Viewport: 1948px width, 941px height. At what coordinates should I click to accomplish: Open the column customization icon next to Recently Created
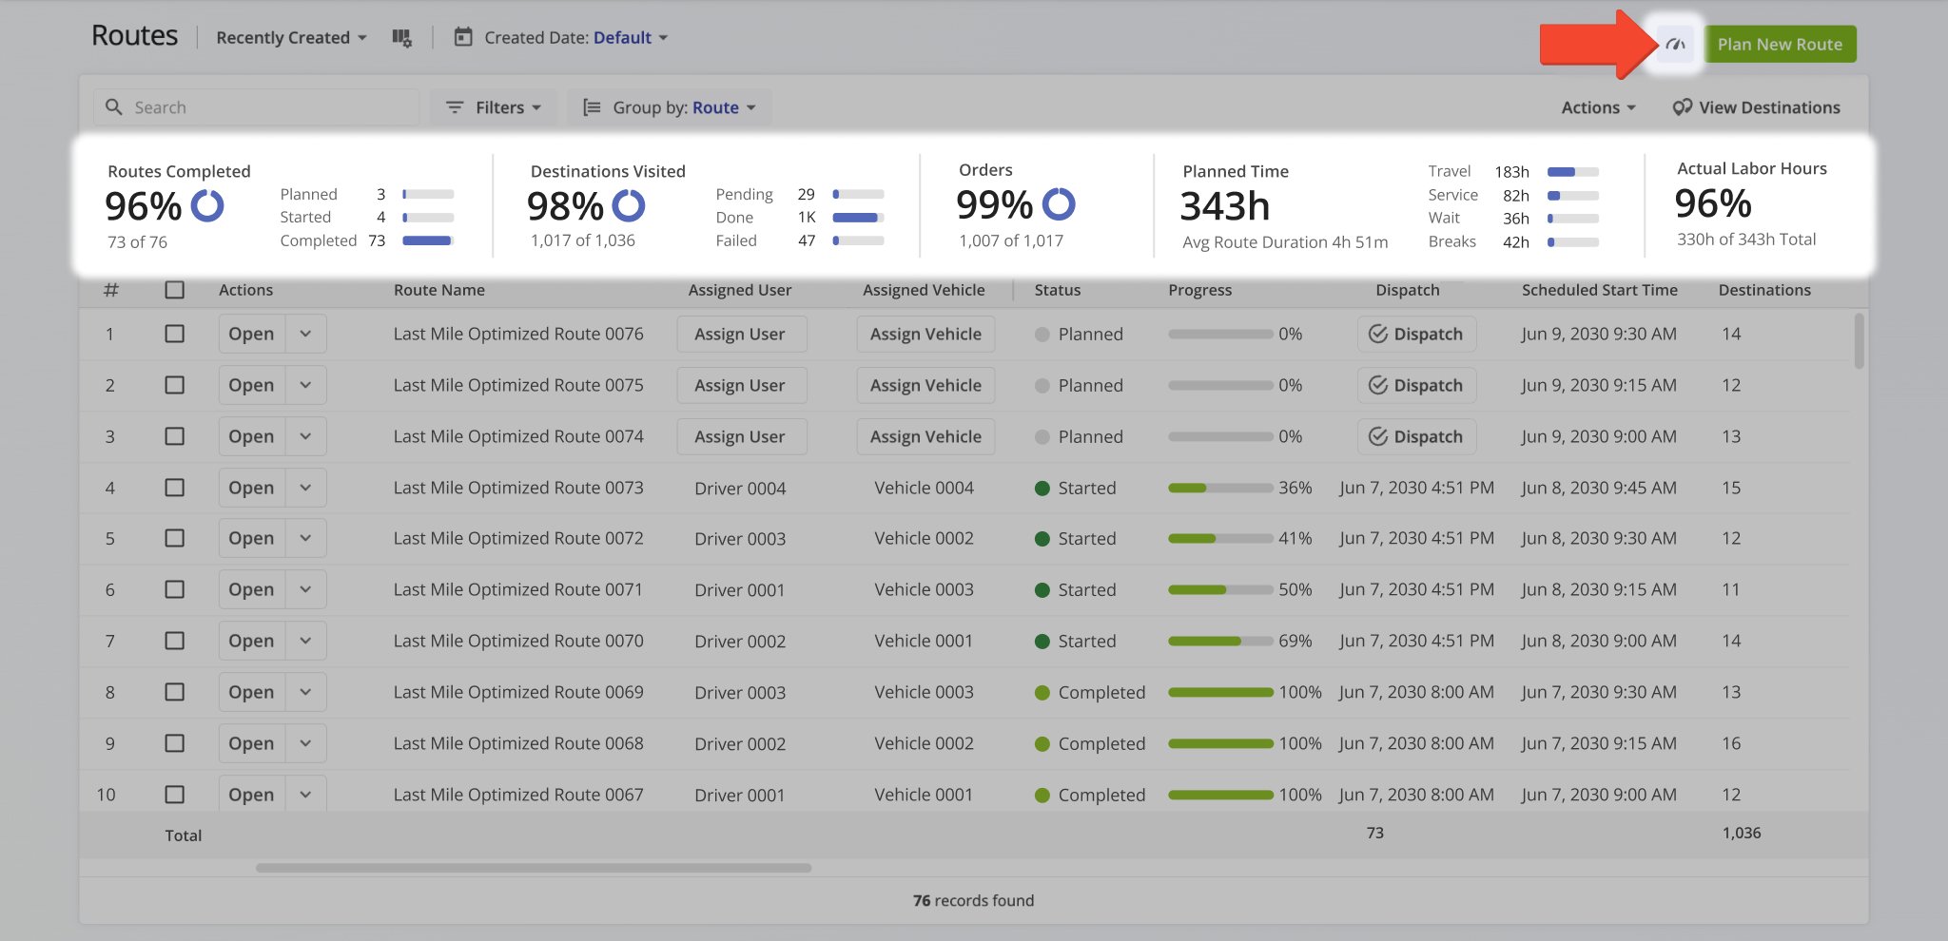(x=401, y=37)
